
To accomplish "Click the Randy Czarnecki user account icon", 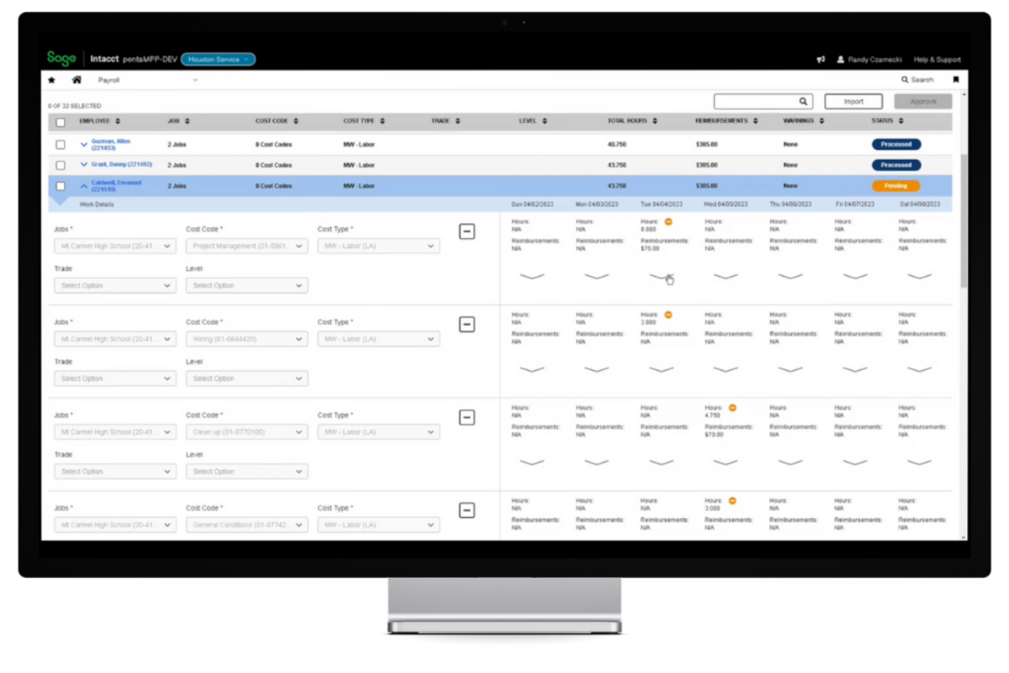I will coord(840,59).
